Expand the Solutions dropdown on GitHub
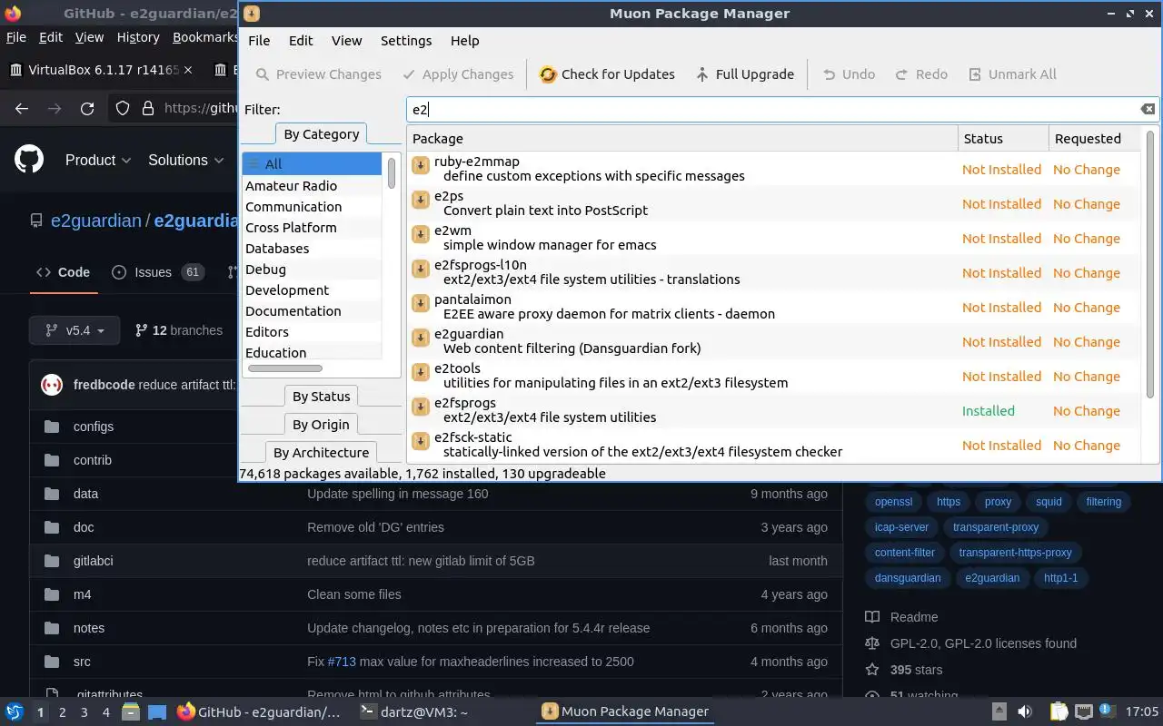The image size is (1163, 726). [186, 160]
